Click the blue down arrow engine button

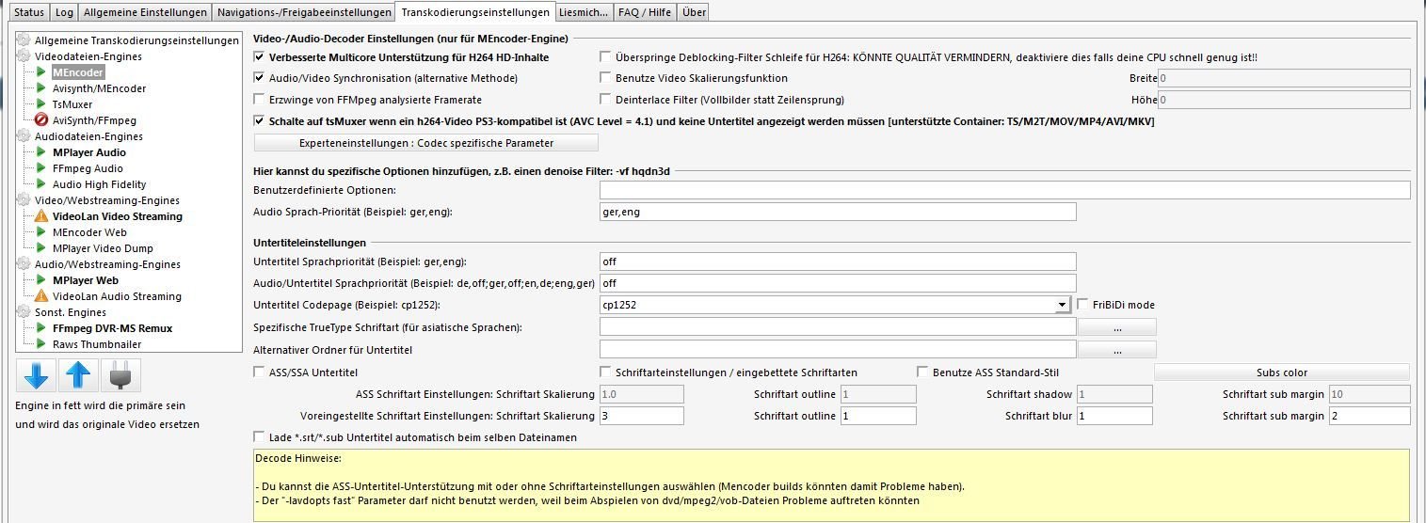pyautogui.click(x=35, y=376)
